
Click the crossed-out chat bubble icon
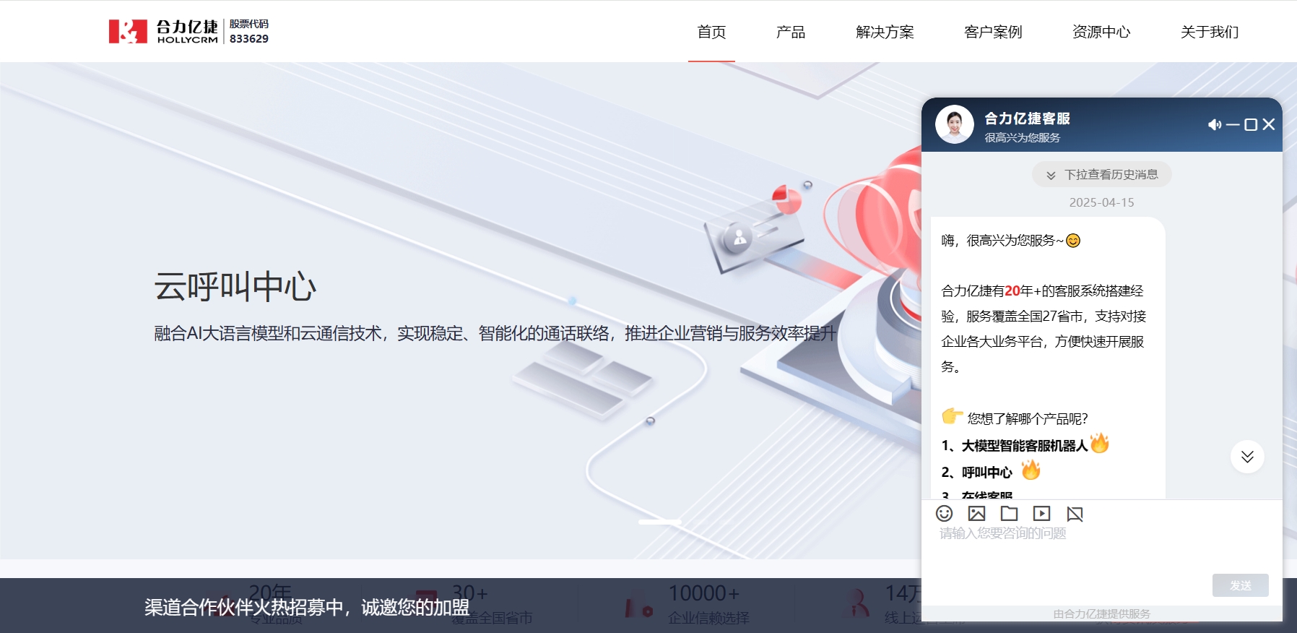1075,514
